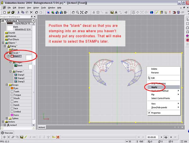
Task: Click the Undo arrow icon in toolbar
Action: point(37,12)
